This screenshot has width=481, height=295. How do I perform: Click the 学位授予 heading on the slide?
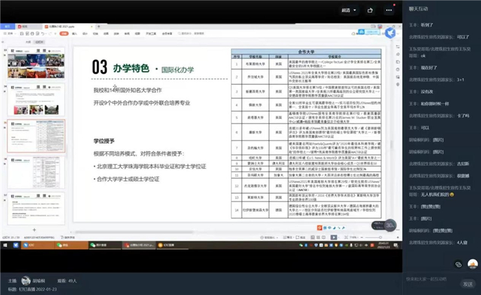click(x=104, y=141)
